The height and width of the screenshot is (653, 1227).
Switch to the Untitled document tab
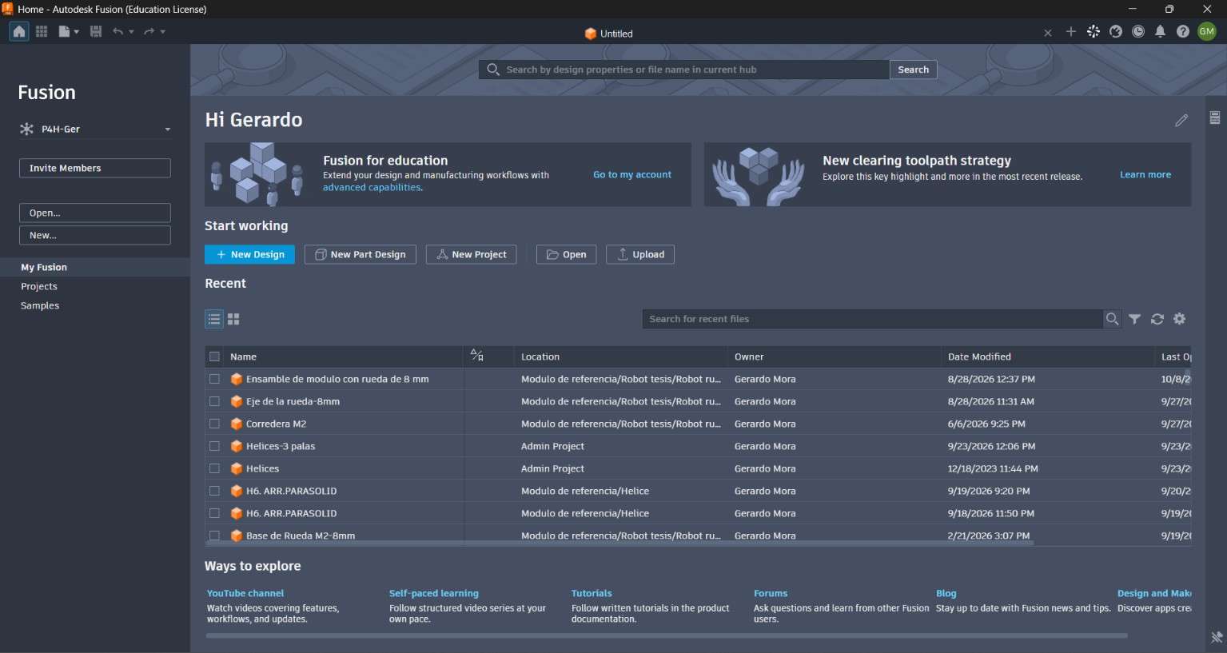click(609, 34)
